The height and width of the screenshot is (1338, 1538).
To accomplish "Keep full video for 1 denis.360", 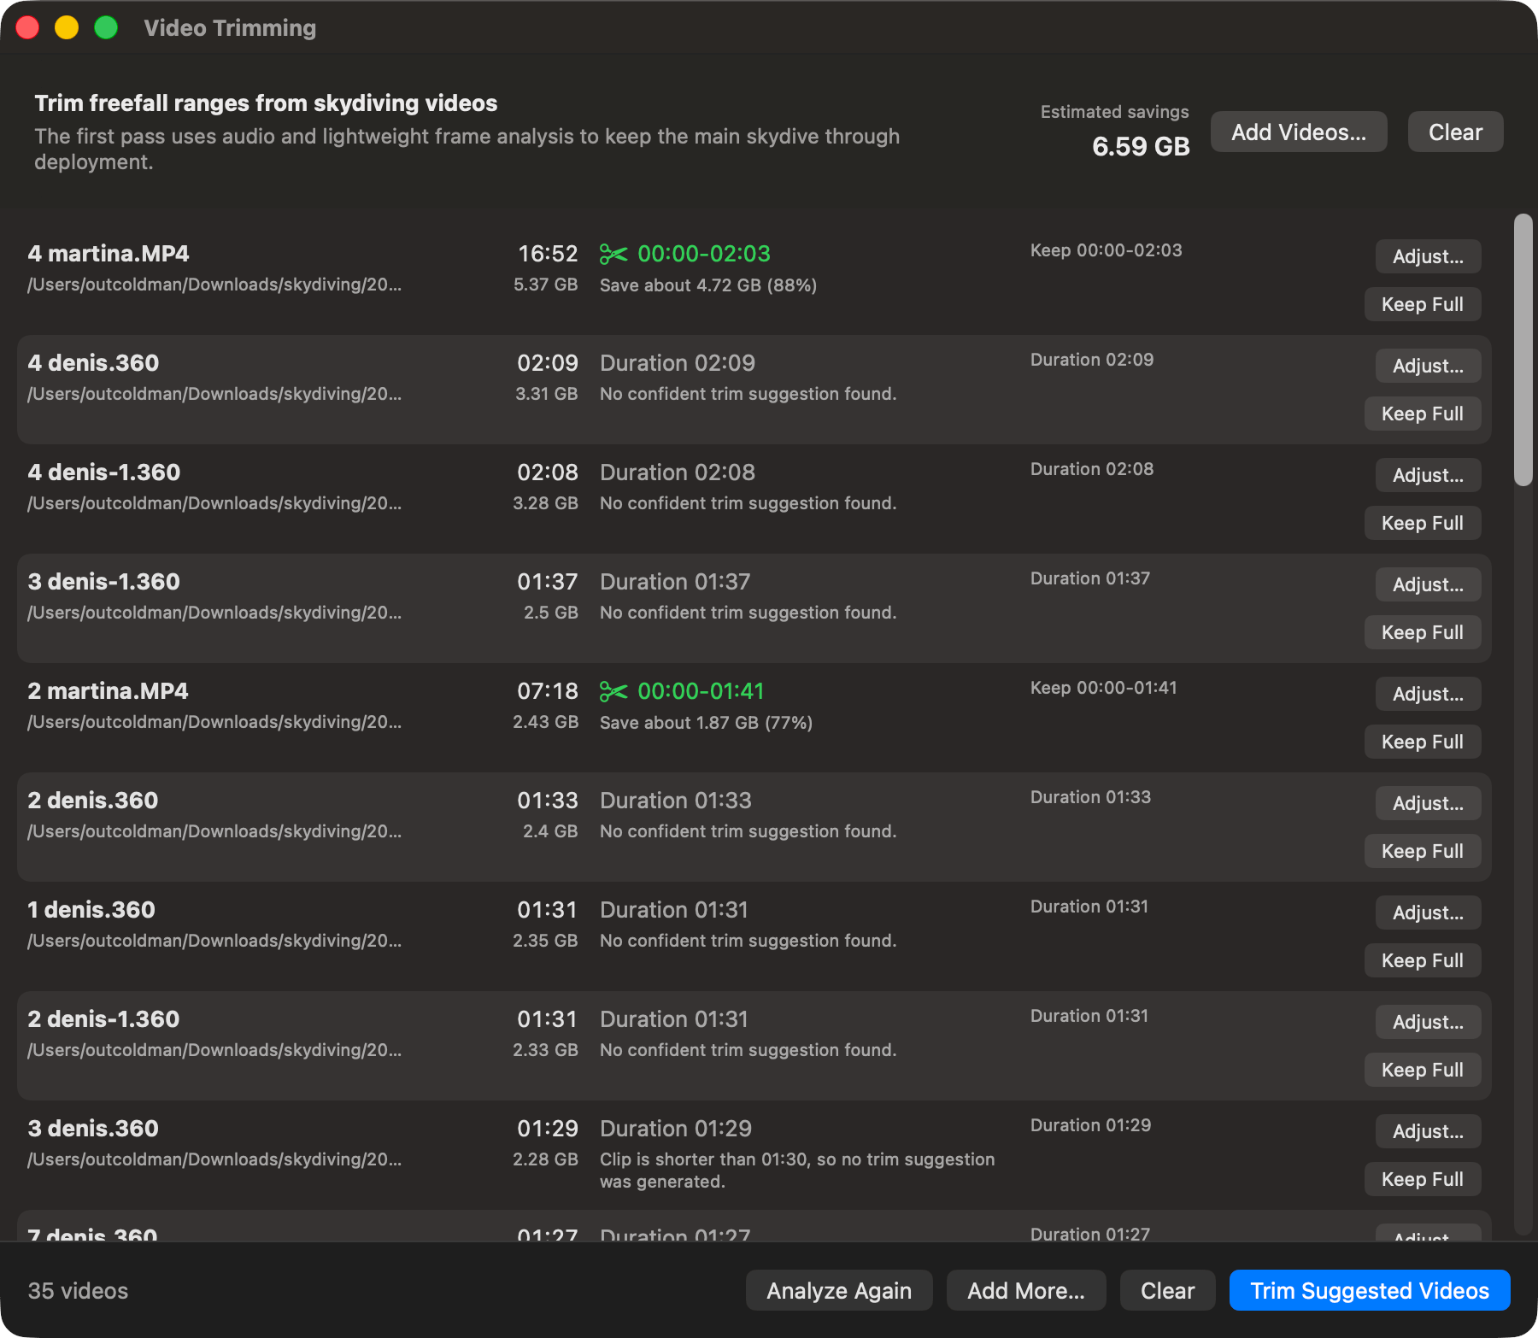I will click(1422, 960).
